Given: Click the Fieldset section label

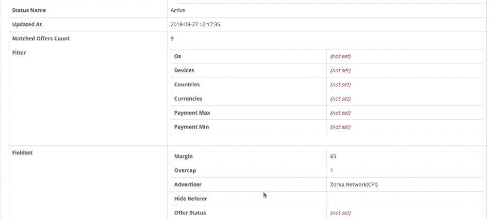Looking at the screenshot, I should tap(22, 153).
